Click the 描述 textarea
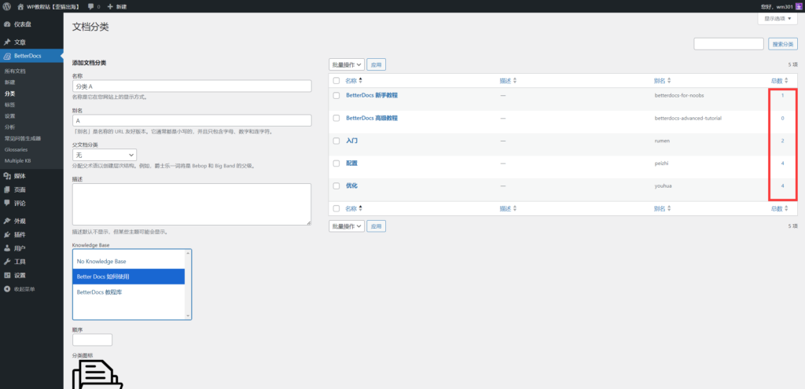Viewport: 805px width, 389px height. (192, 204)
